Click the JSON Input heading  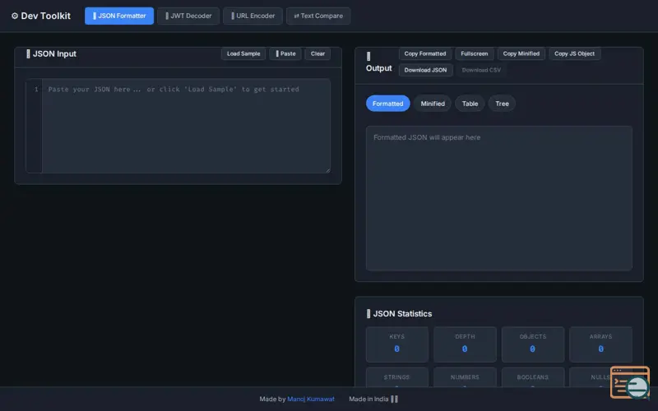pyautogui.click(x=51, y=53)
